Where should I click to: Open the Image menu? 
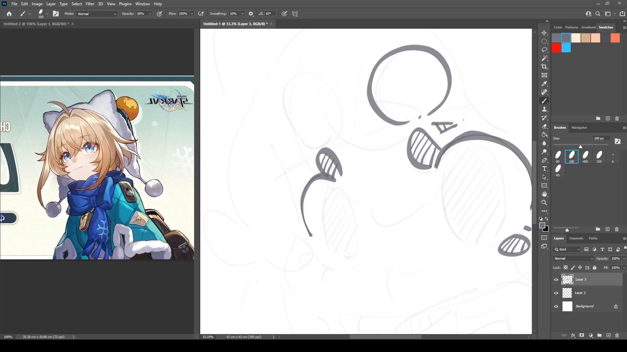click(37, 4)
